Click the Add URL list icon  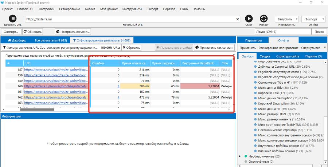pos(12,19)
